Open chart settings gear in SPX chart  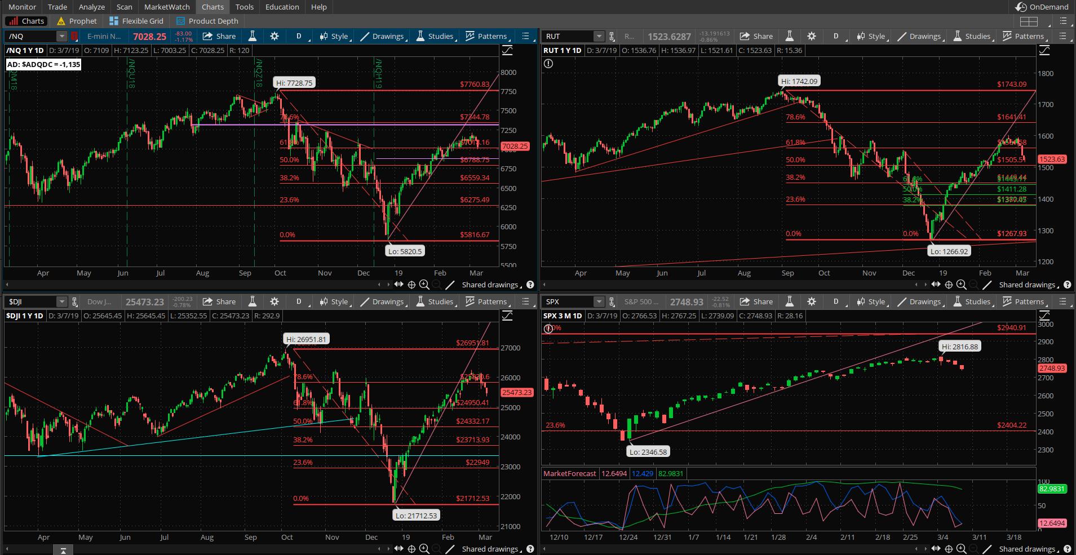coord(812,301)
